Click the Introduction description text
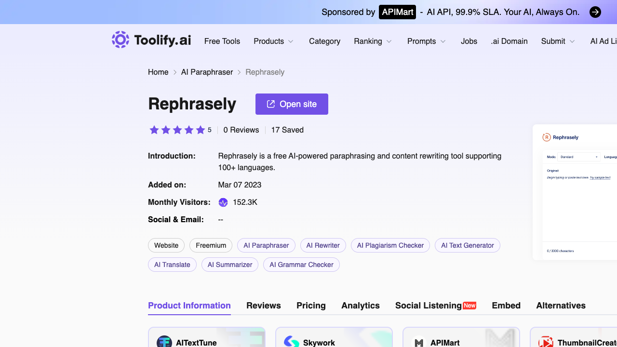 point(360,162)
